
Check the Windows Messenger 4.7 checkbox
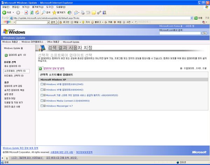(x=42, y=106)
